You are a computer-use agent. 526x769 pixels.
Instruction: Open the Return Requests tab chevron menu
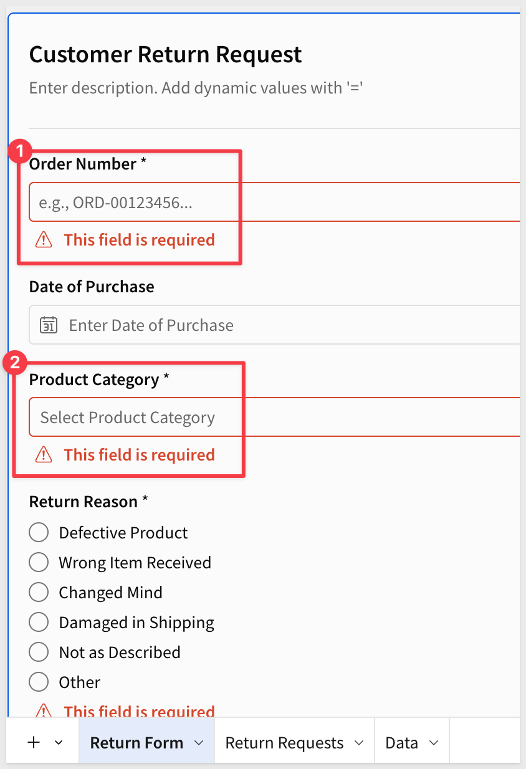point(359,743)
